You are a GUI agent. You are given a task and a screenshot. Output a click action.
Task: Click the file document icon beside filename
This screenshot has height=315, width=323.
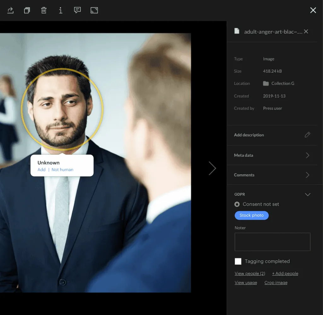tap(237, 31)
